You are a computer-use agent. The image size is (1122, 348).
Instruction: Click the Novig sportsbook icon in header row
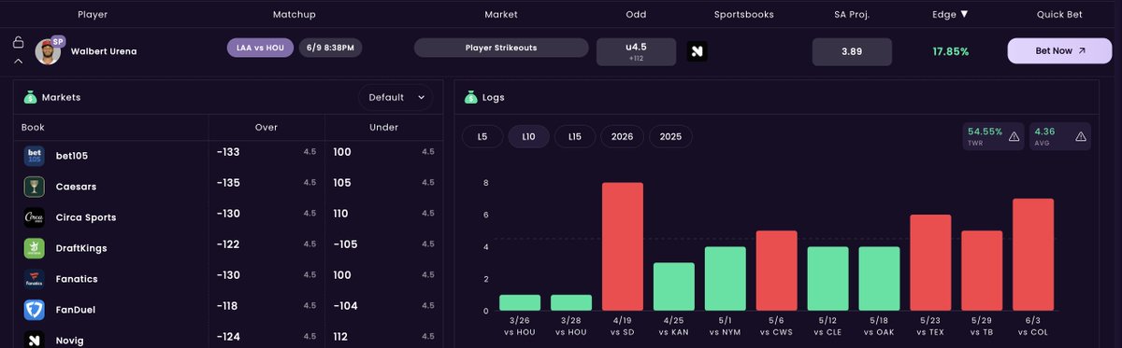pyautogui.click(x=697, y=51)
